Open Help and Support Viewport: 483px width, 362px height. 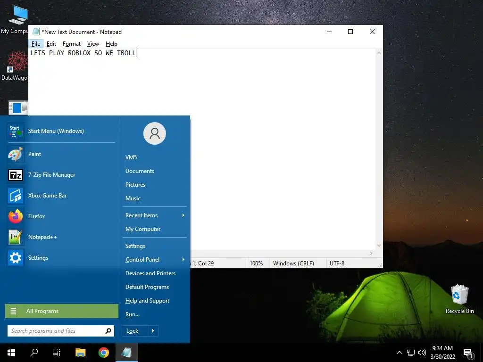pyautogui.click(x=147, y=301)
